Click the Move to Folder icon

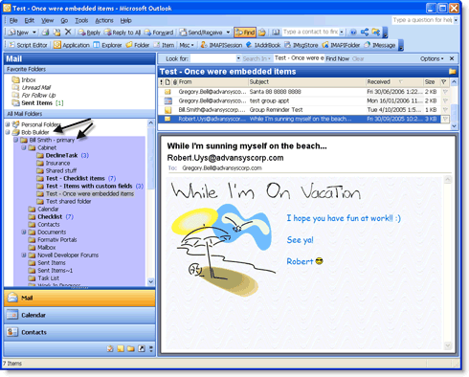click(56, 33)
